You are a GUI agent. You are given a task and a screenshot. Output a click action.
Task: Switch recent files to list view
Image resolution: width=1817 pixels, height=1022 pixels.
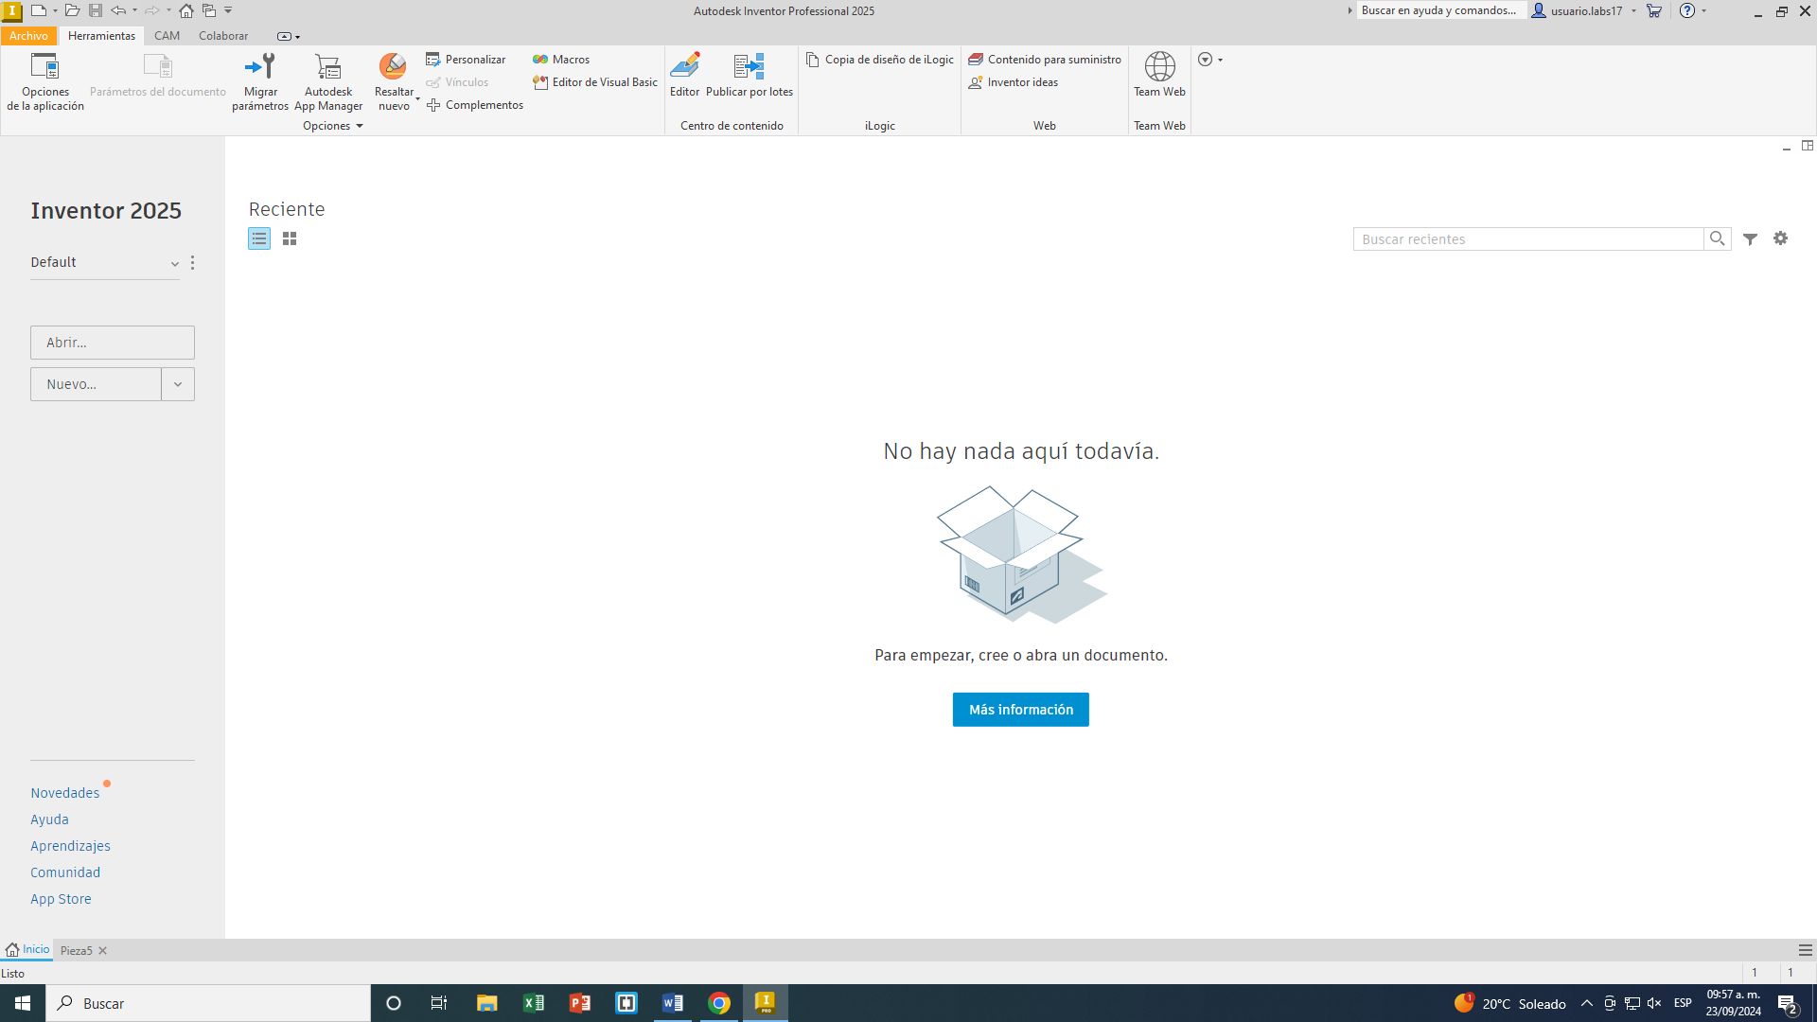click(259, 239)
